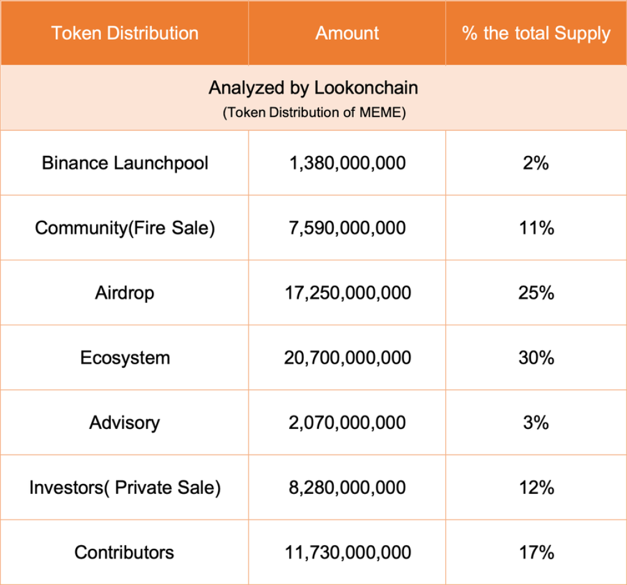The height and width of the screenshot is (585, 627).
Task: Click the % the total Supply header
Action: 536,33
